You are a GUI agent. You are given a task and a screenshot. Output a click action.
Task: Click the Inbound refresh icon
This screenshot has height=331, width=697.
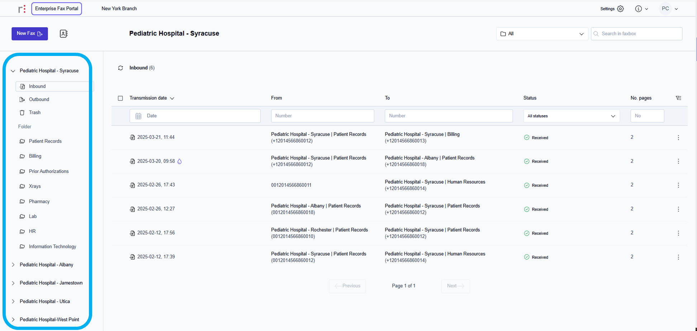pyautogui.click(x=120, y=68)
